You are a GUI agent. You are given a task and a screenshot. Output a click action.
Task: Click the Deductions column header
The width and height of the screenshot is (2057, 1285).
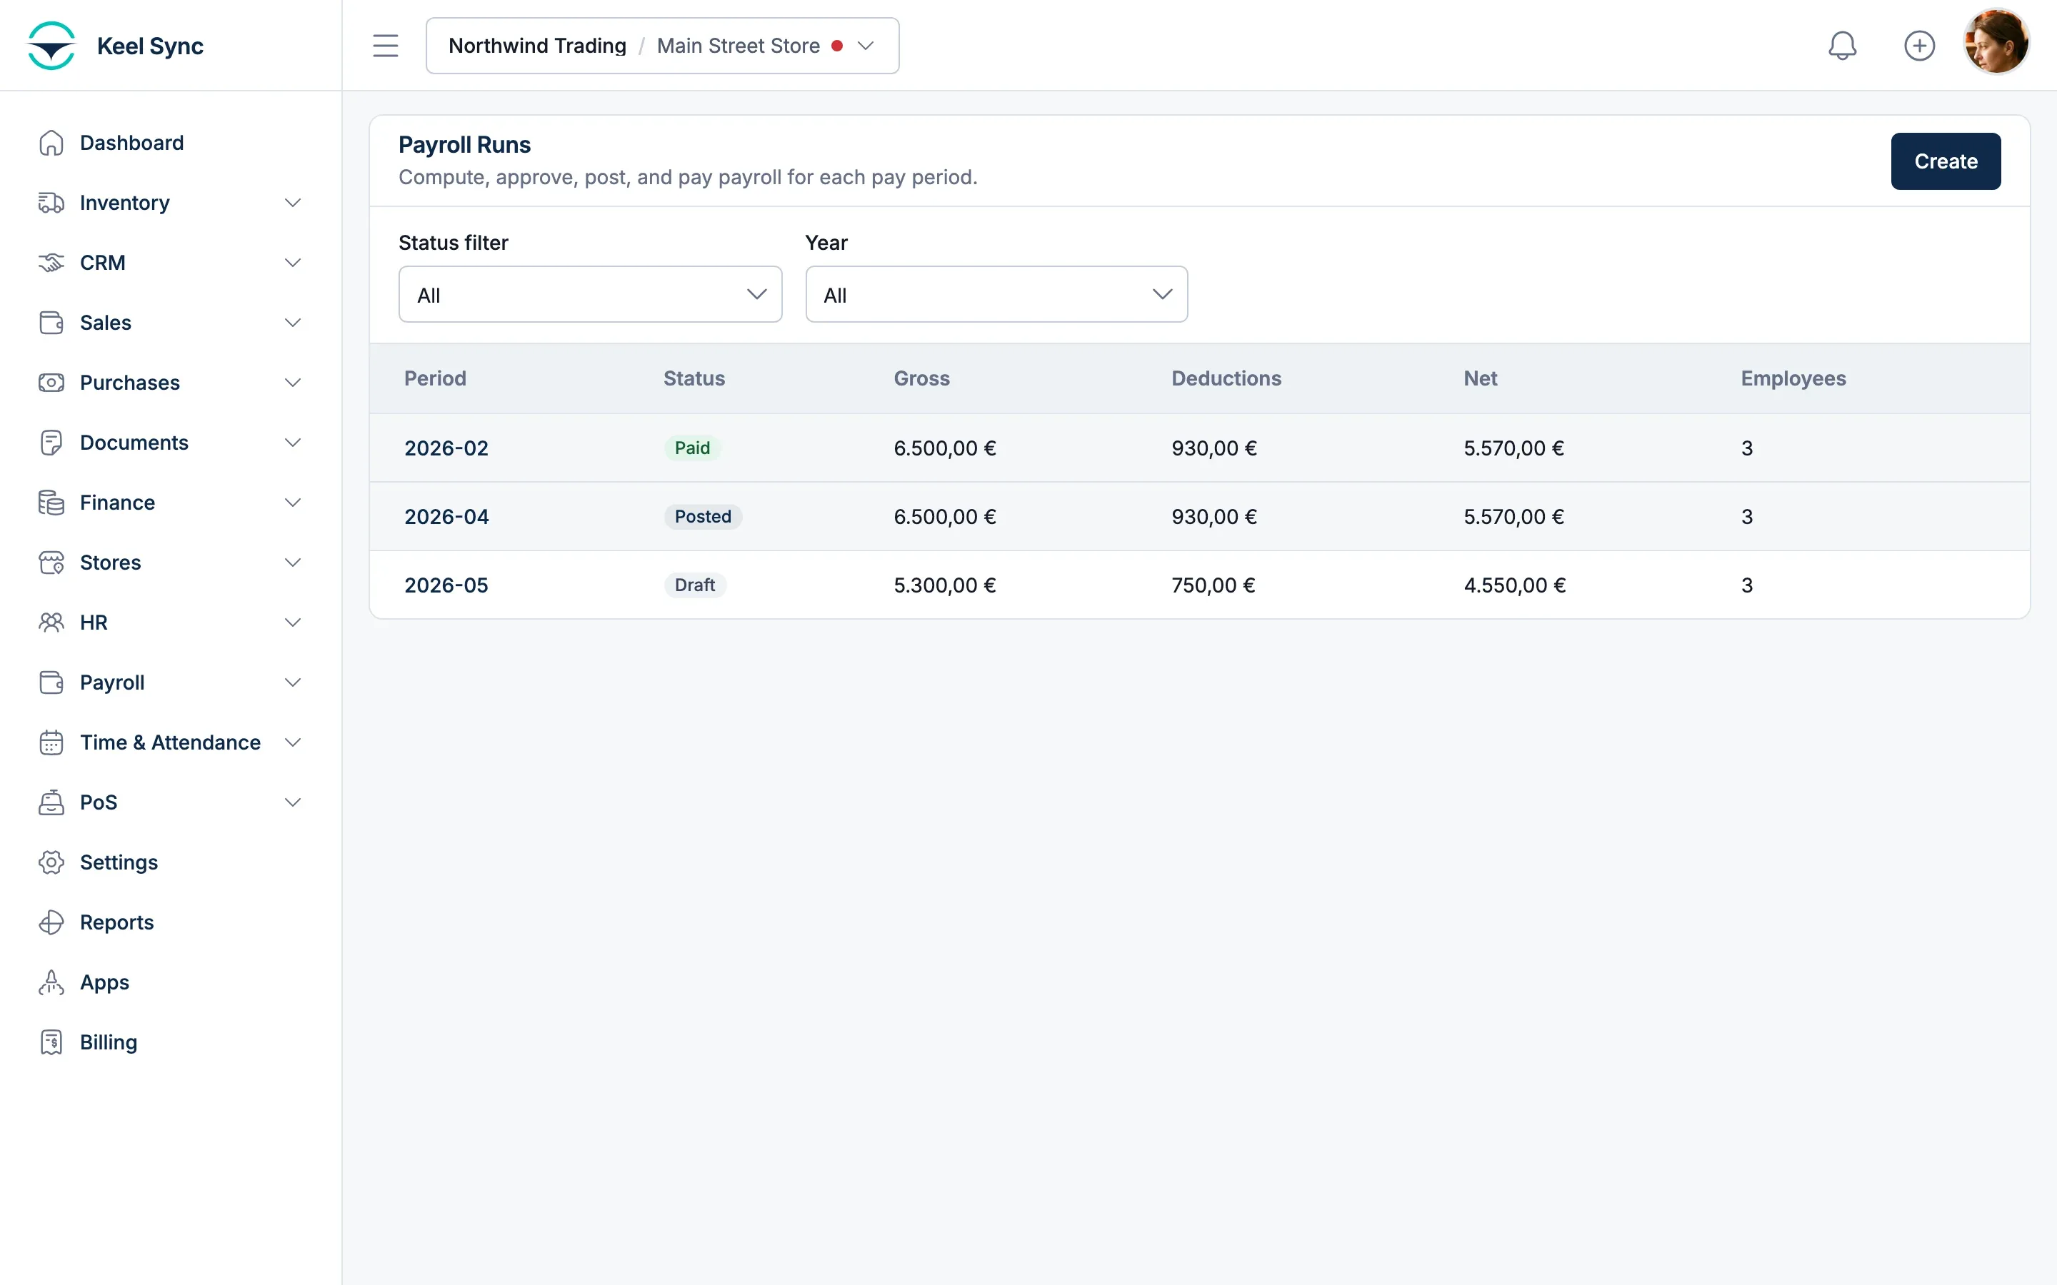(x=1226, y=378)
